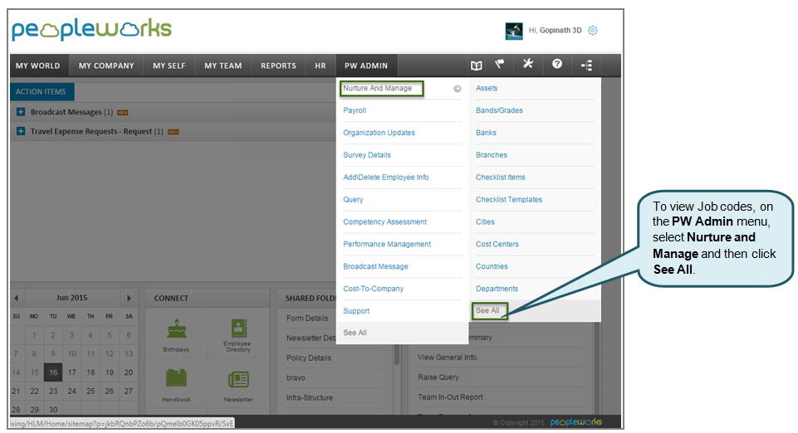Open Infra-Structure shared folder
Screen dimensions: 798x433
(310, 398)
